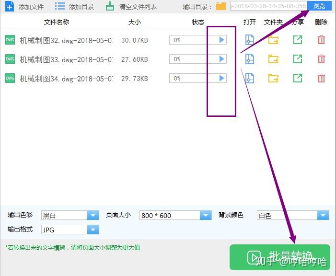Open output folder for 机械制图33.dwg
The image size is (336, 276).
pos(273,59)
